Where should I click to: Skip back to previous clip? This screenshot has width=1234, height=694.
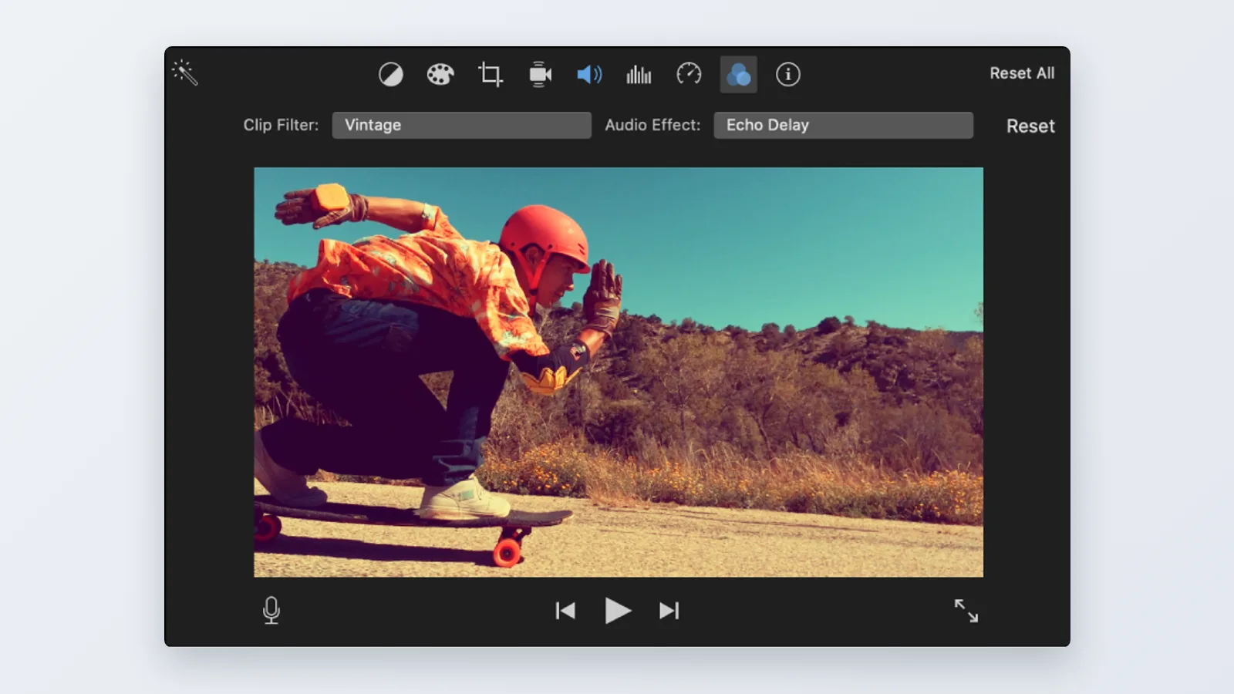(x=565, y=611)
